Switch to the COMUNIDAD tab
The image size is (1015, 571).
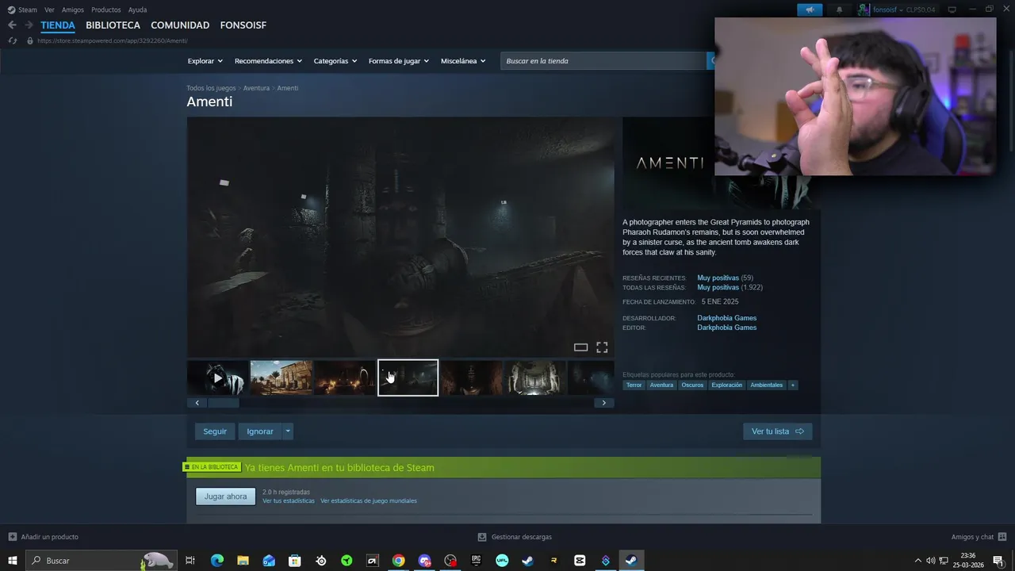(180, 25)
